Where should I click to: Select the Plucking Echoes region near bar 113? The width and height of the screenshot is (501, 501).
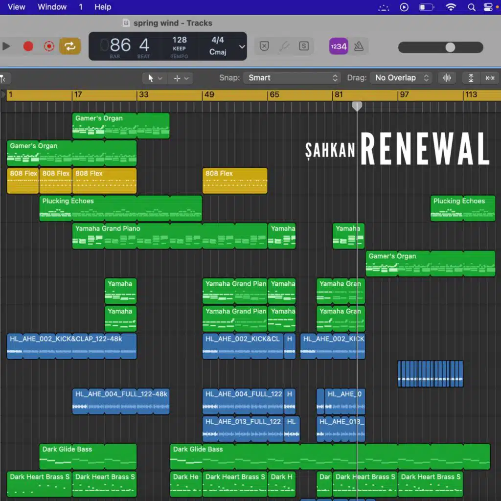(x=463, y=208)
